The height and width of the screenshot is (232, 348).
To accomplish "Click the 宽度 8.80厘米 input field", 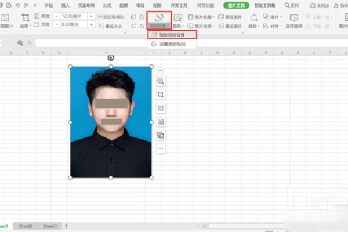I will point(74,24).
